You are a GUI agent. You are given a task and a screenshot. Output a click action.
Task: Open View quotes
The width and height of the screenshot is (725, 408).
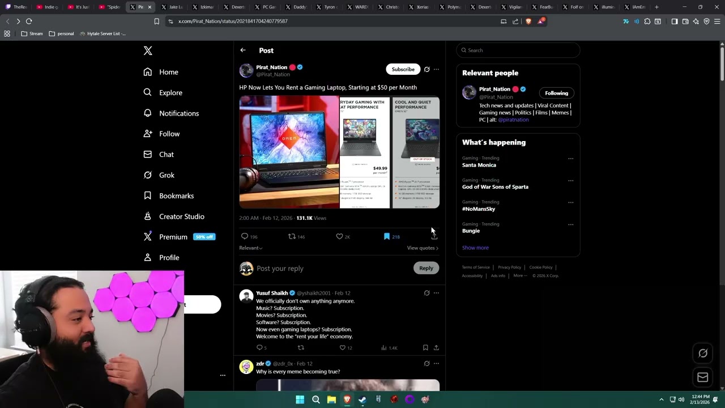click(423, 248)
